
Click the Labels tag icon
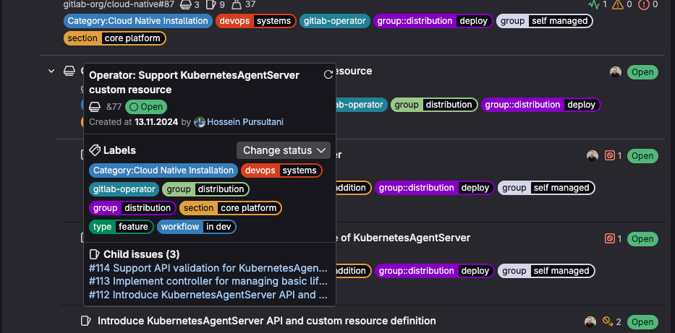pyautogui.click(x=95, y=150)
